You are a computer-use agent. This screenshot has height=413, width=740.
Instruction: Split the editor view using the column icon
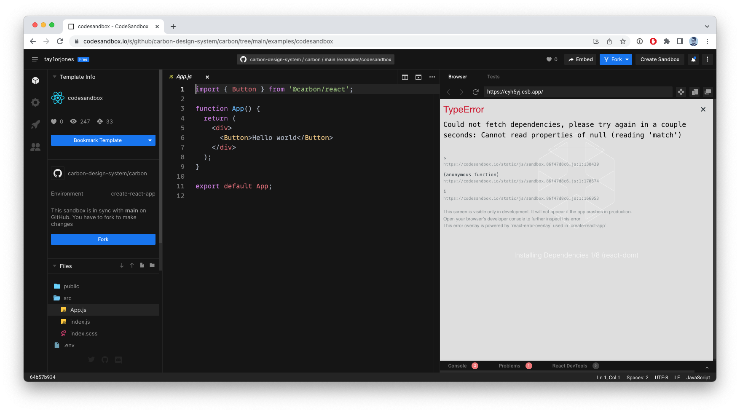[x=405, y=77]
